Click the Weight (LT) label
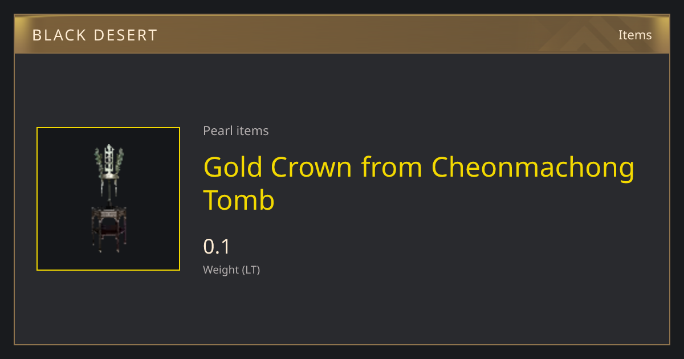Screen dimensions: 684x359 pyautogui.click(x=231, y=270)
